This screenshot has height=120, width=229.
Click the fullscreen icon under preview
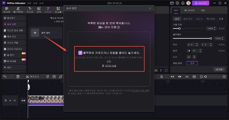166,71
